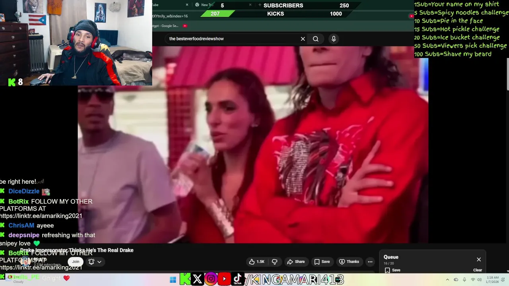Open a new browser tab with plus
The height and width of the screenshot is (286, 509).
pos(260,5)
